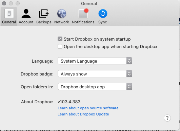
Task: Click the About Dropbox label
Action: 37,102
